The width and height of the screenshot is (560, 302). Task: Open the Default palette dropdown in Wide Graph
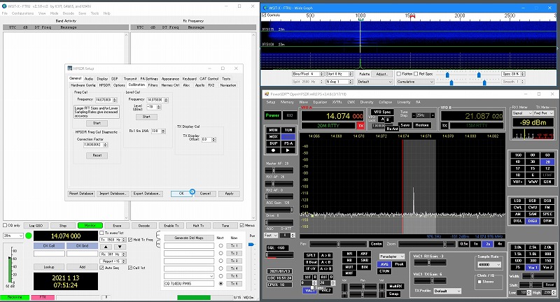tap(374, 82)
